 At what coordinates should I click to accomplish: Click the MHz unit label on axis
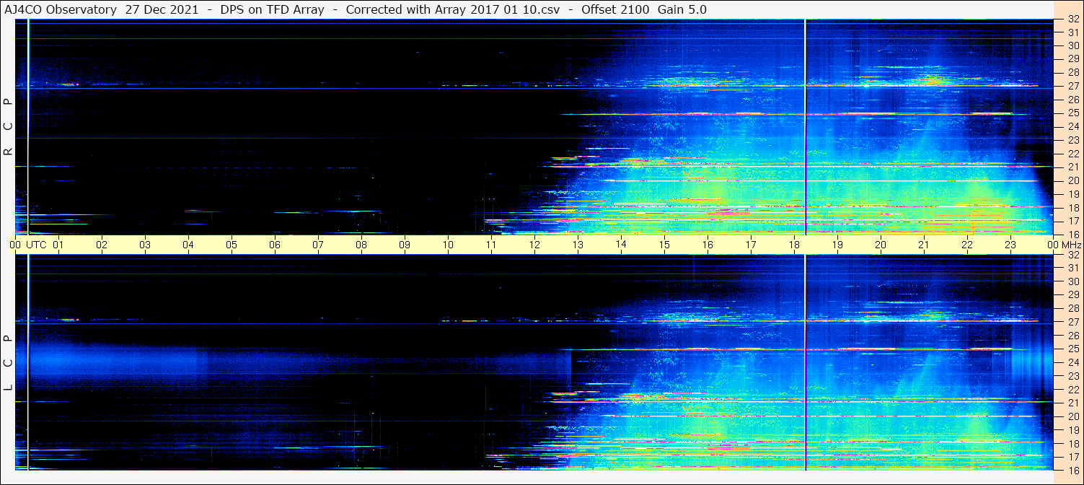1071,245
